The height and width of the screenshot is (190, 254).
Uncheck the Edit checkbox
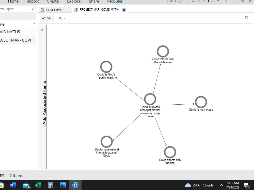43,18
